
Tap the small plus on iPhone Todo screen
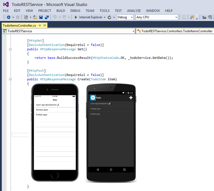(74, 100)
